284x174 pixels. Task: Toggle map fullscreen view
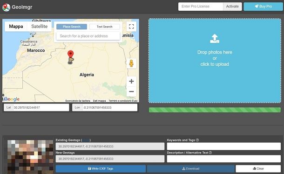click(x=131, y=27)
